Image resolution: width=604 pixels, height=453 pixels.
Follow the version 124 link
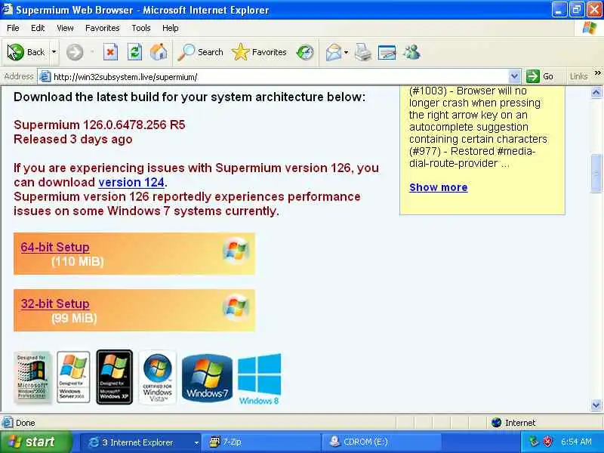[x=131, y=182]
